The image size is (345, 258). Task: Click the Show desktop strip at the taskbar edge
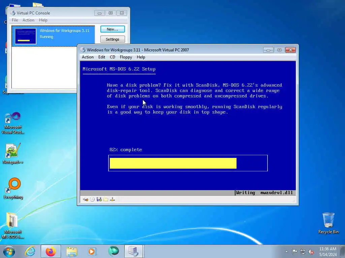[343, 251]
